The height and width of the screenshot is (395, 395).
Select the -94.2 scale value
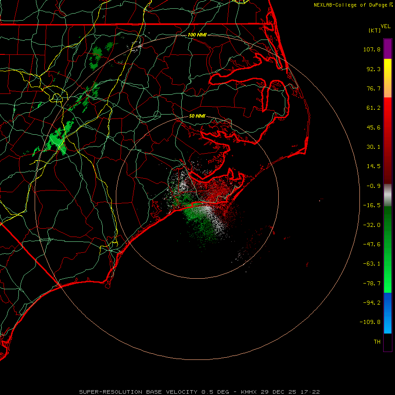[372, 302]
